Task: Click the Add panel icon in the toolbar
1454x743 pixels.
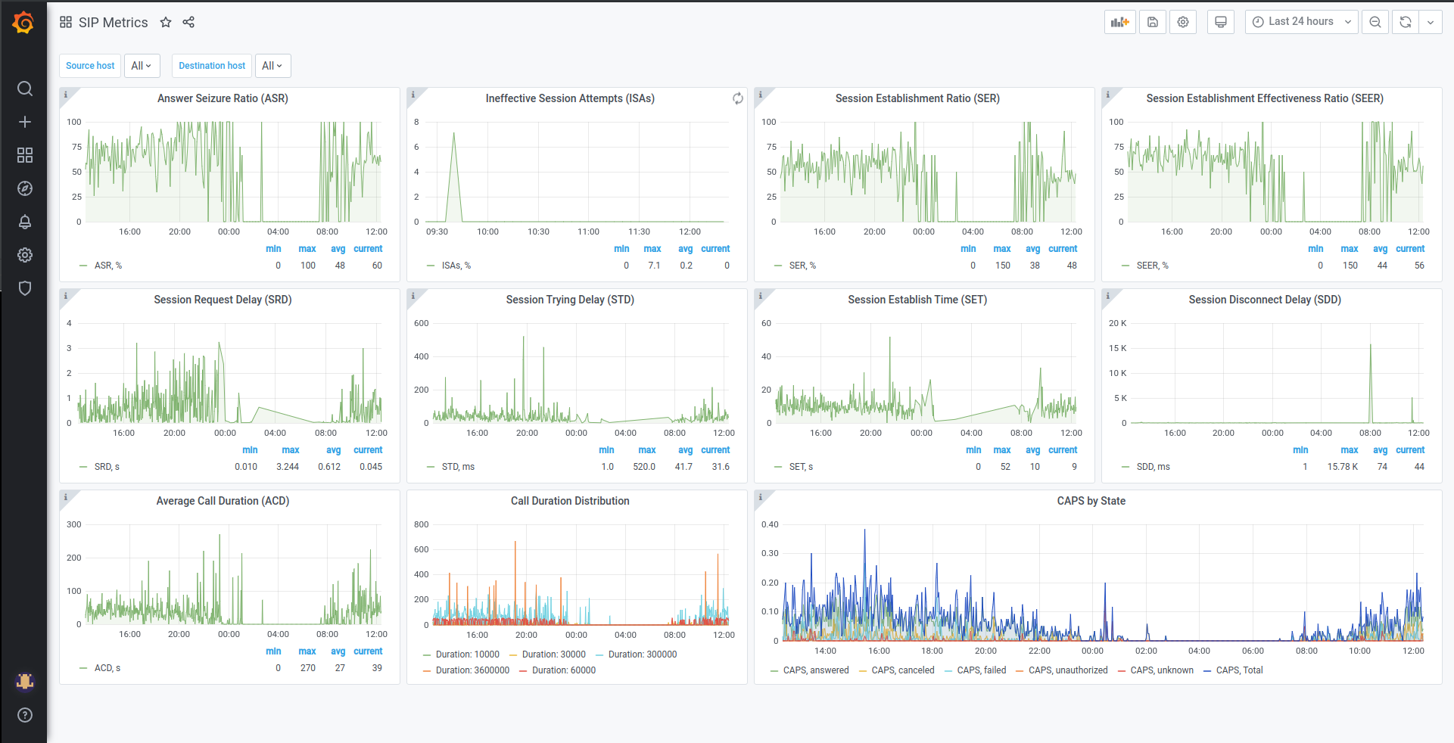Action: click(1119, 22)
